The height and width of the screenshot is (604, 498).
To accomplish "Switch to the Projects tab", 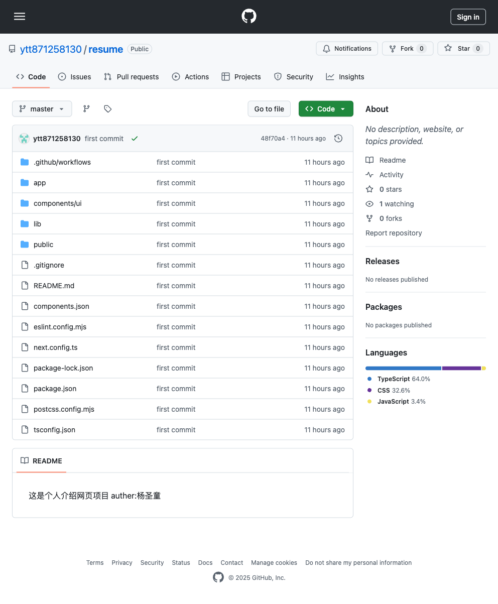I will (x=241, y=77).
